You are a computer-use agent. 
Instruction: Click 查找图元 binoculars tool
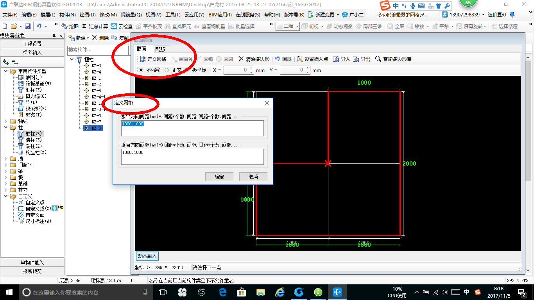click(178, 26)
